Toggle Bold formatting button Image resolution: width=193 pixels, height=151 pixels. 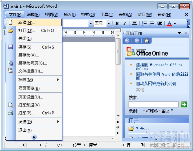coord(117,23)
